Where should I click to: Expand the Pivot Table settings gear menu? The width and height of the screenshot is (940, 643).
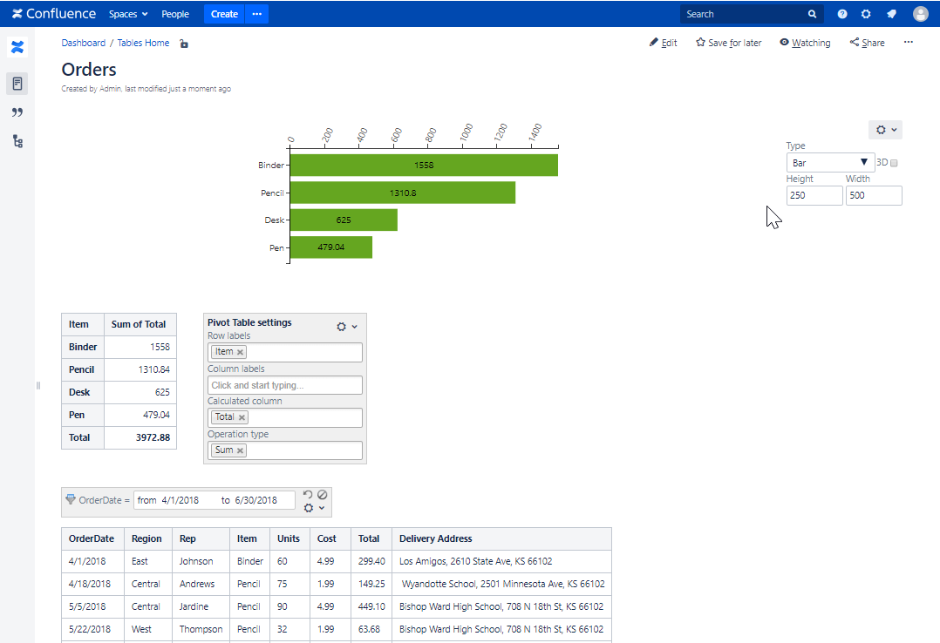347,327
